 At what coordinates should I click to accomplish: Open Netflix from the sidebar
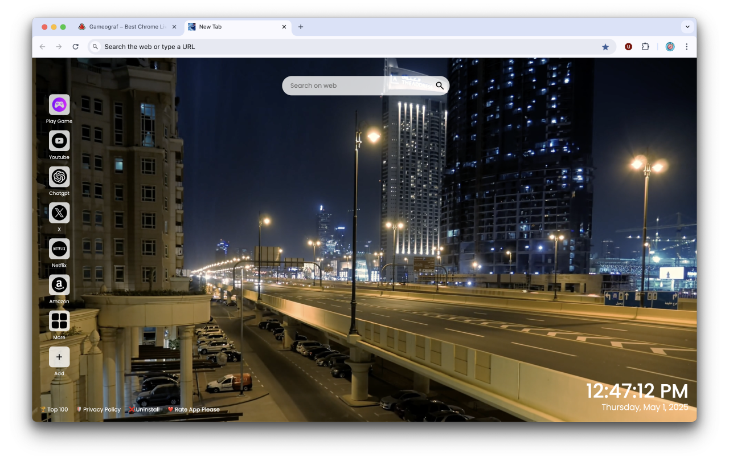pyautogui.click(x=59, y=249)
